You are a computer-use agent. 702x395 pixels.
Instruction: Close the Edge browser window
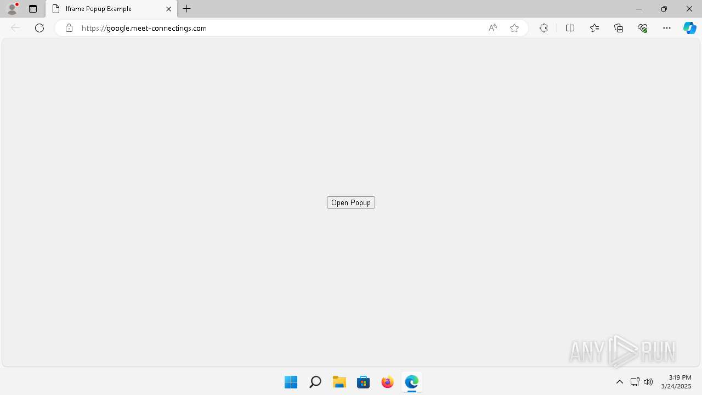click(x=689, y=9)
